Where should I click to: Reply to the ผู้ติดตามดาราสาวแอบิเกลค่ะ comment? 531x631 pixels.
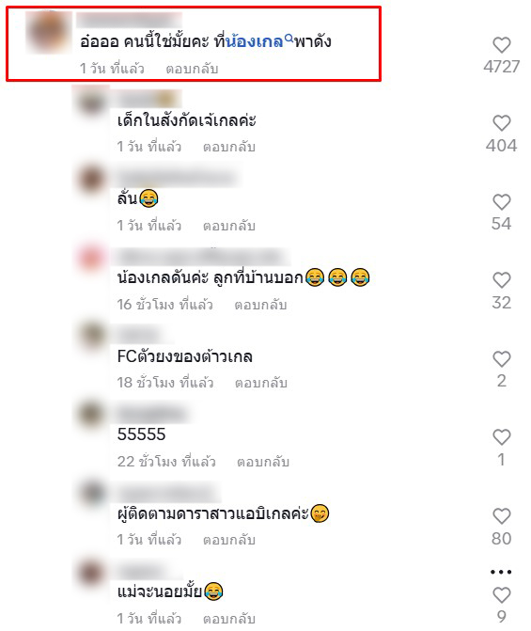click(x=229, y=540)
